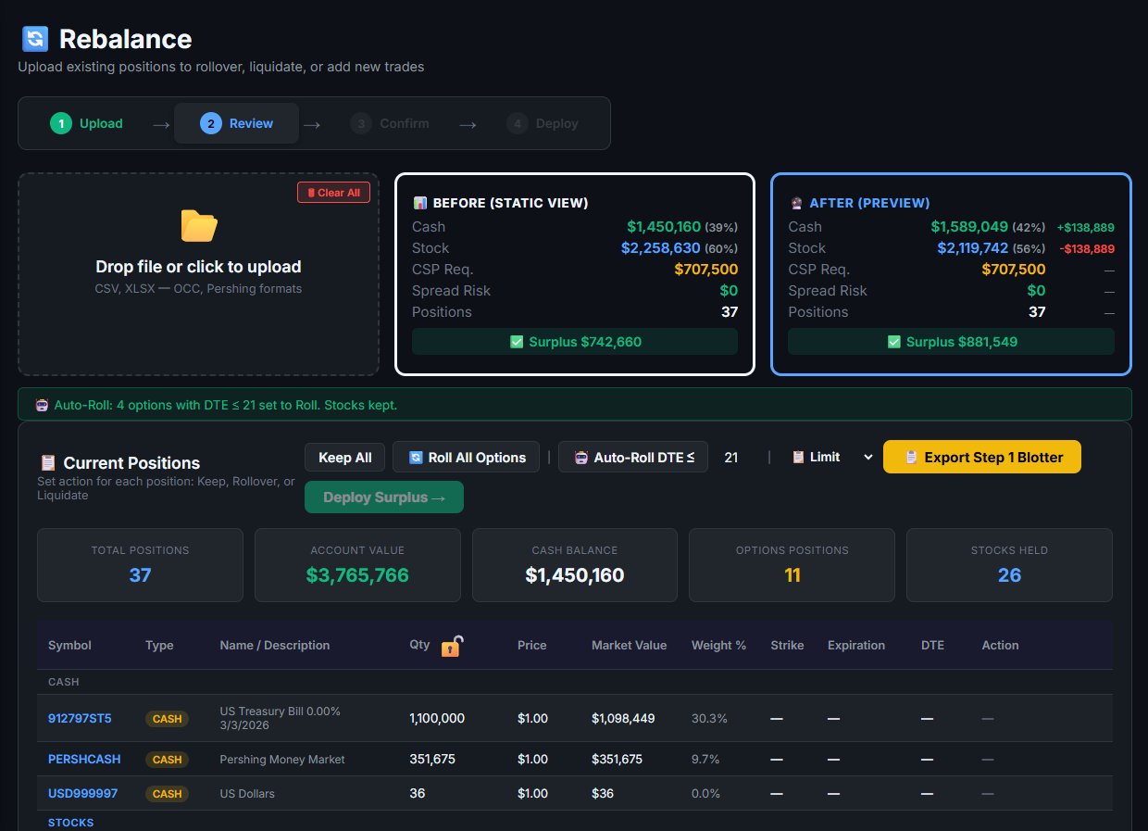Click the Rebalance refresh logo icon
This screenshot has width=1148, height=831.
click(34, 39)
